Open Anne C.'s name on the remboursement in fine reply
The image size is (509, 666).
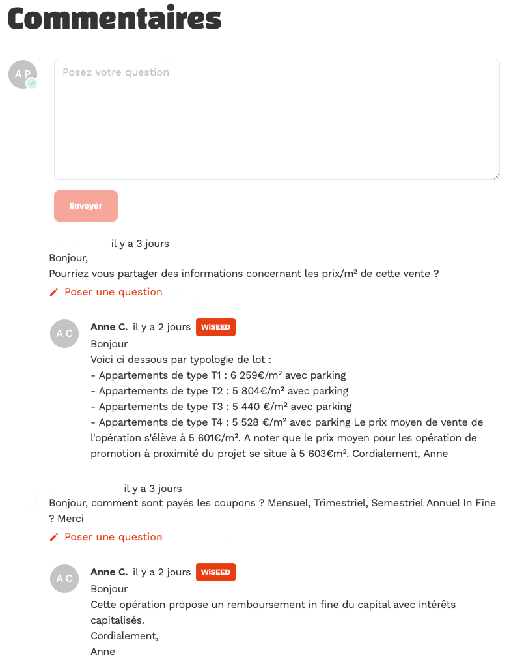(x=109, y=572)
